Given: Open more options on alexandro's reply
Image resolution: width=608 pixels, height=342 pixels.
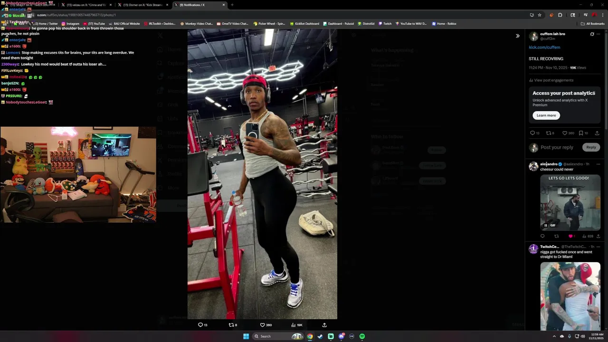Looking at the screenshot, I should tap(598, 164).
